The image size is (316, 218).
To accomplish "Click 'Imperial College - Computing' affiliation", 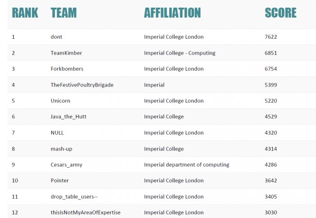I will tap(180, 53).
